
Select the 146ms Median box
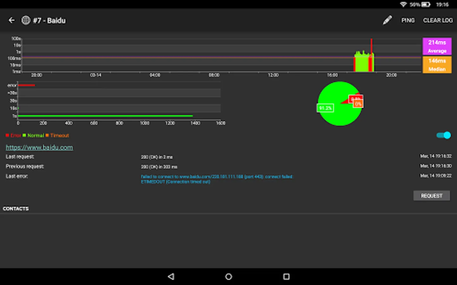pyautogui.click(x=437, y=65)
